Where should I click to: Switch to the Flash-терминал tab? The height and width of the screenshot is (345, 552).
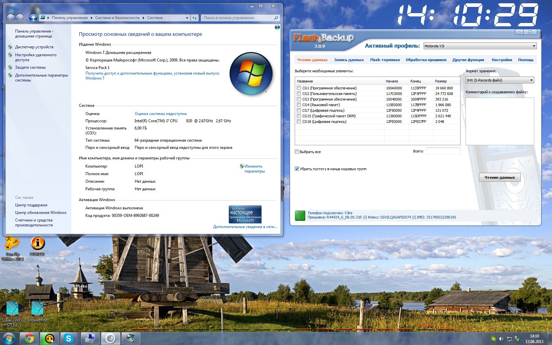tap(385, 60)
